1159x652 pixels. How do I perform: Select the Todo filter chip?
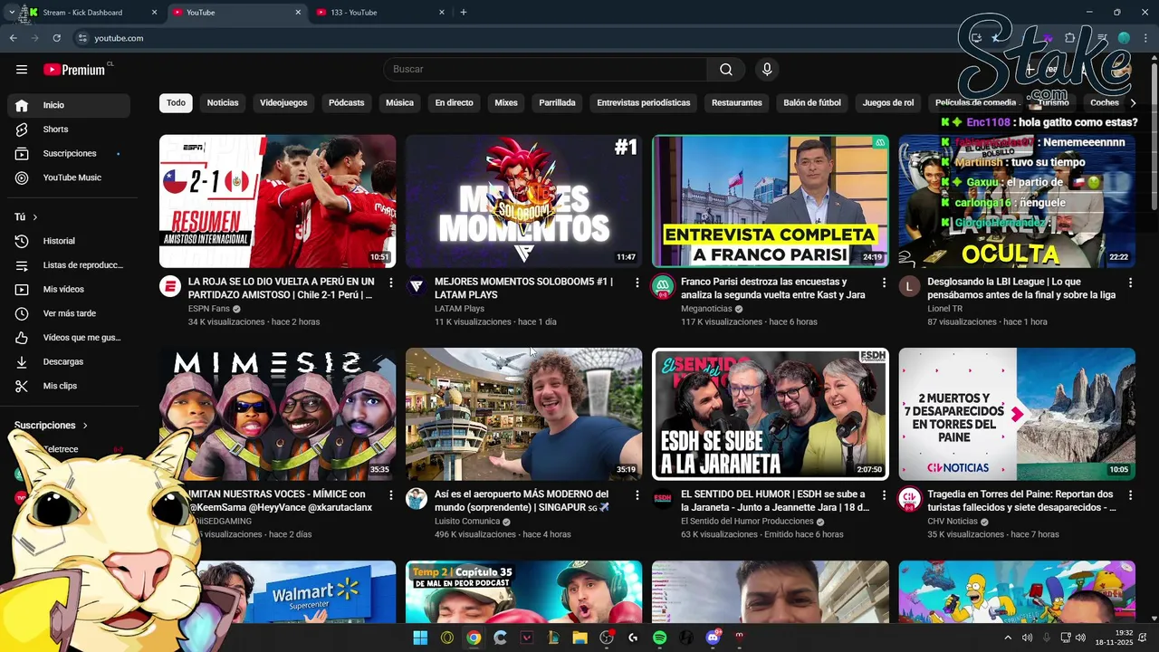(176, 103)
